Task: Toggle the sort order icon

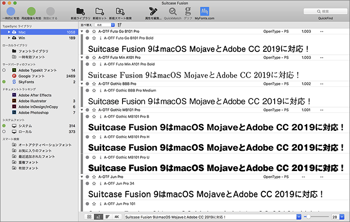Action: coord(120,25)
